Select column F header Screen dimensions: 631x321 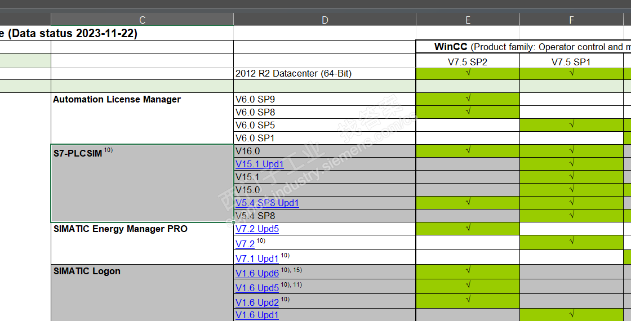571,20
